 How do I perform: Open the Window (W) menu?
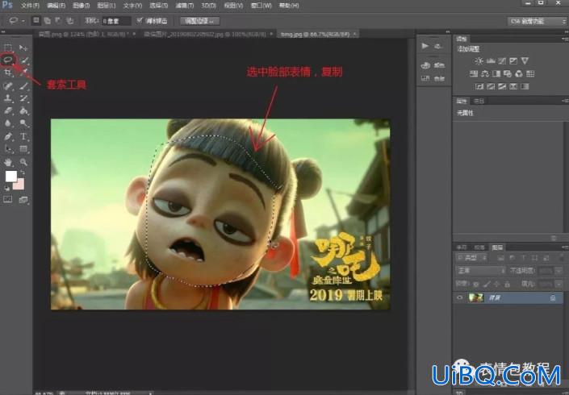point(261,6)
